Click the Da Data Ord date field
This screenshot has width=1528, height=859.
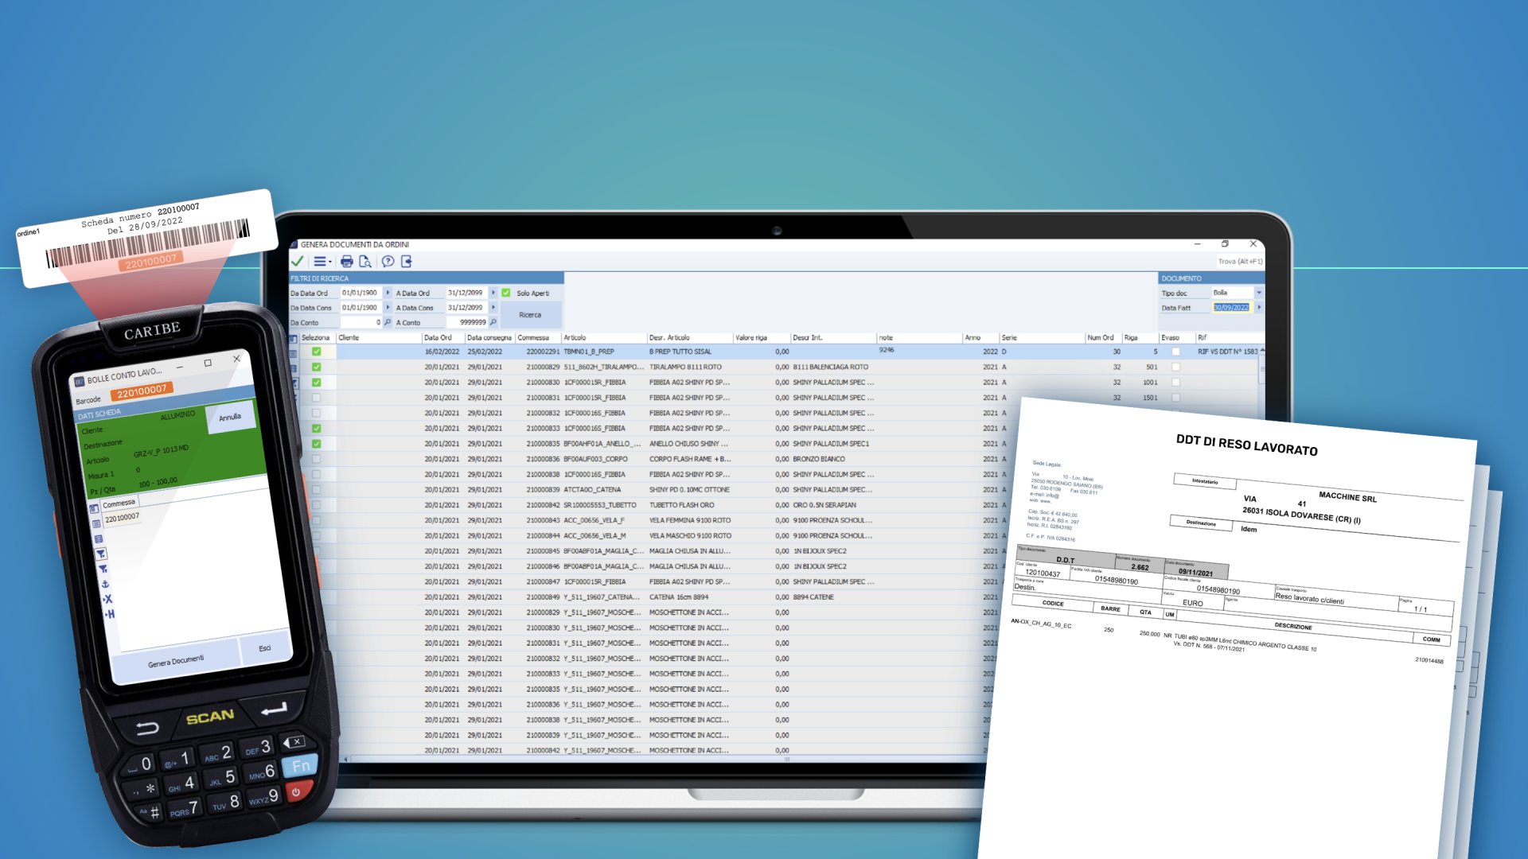[361, 293]
